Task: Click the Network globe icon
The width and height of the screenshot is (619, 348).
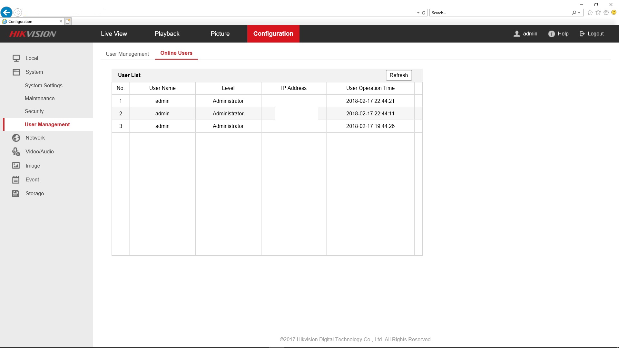Action: pos(16,138)
